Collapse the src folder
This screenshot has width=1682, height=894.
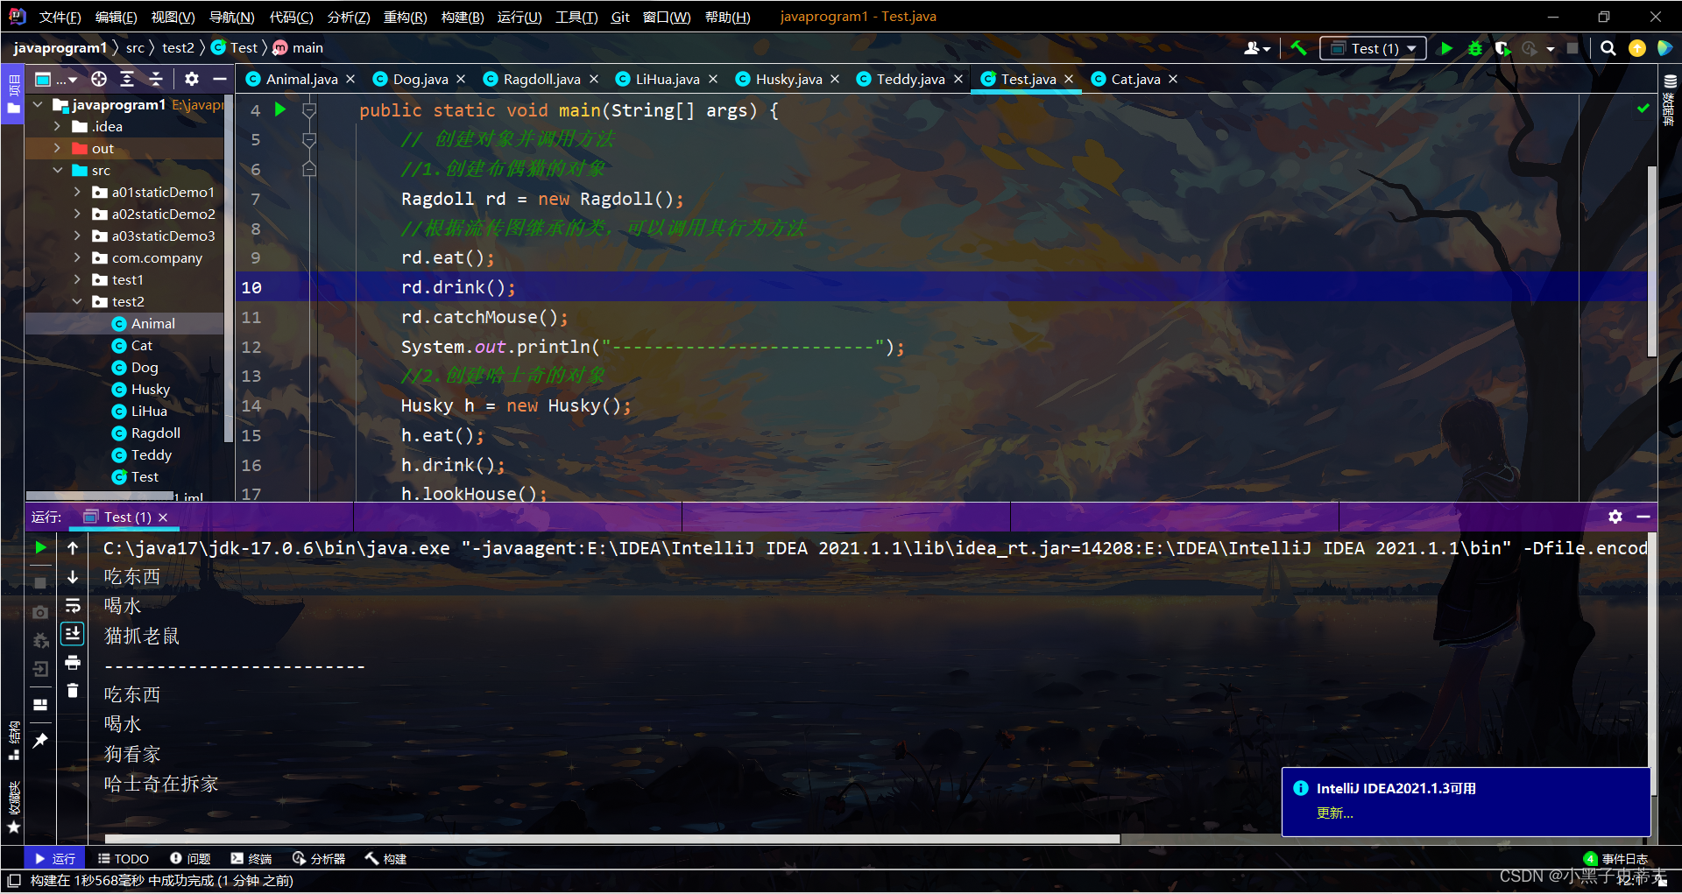click(x=58, y=170)
